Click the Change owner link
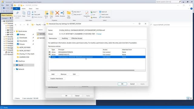This screenshot has width=194, height=109. [x=99, y=34]
